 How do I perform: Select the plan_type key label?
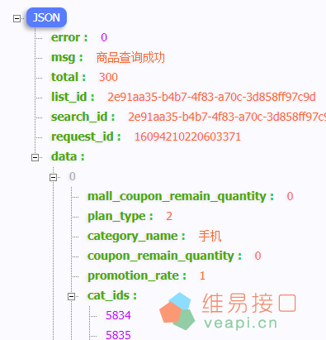[120, 216]
